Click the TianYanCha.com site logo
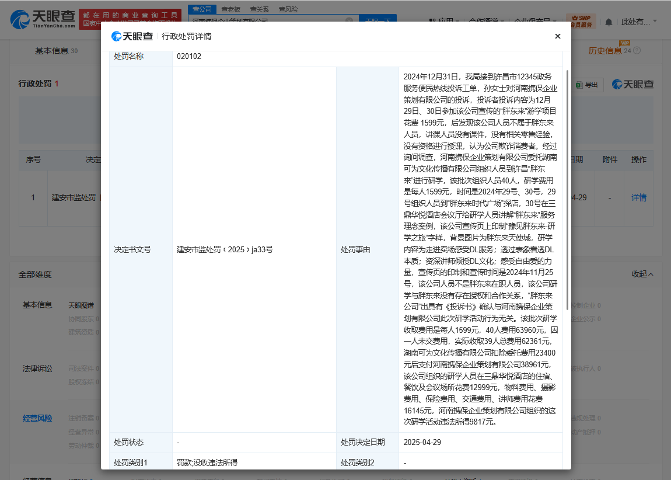The width and height of the screenshot is (671, 480). tap(43, 20)
